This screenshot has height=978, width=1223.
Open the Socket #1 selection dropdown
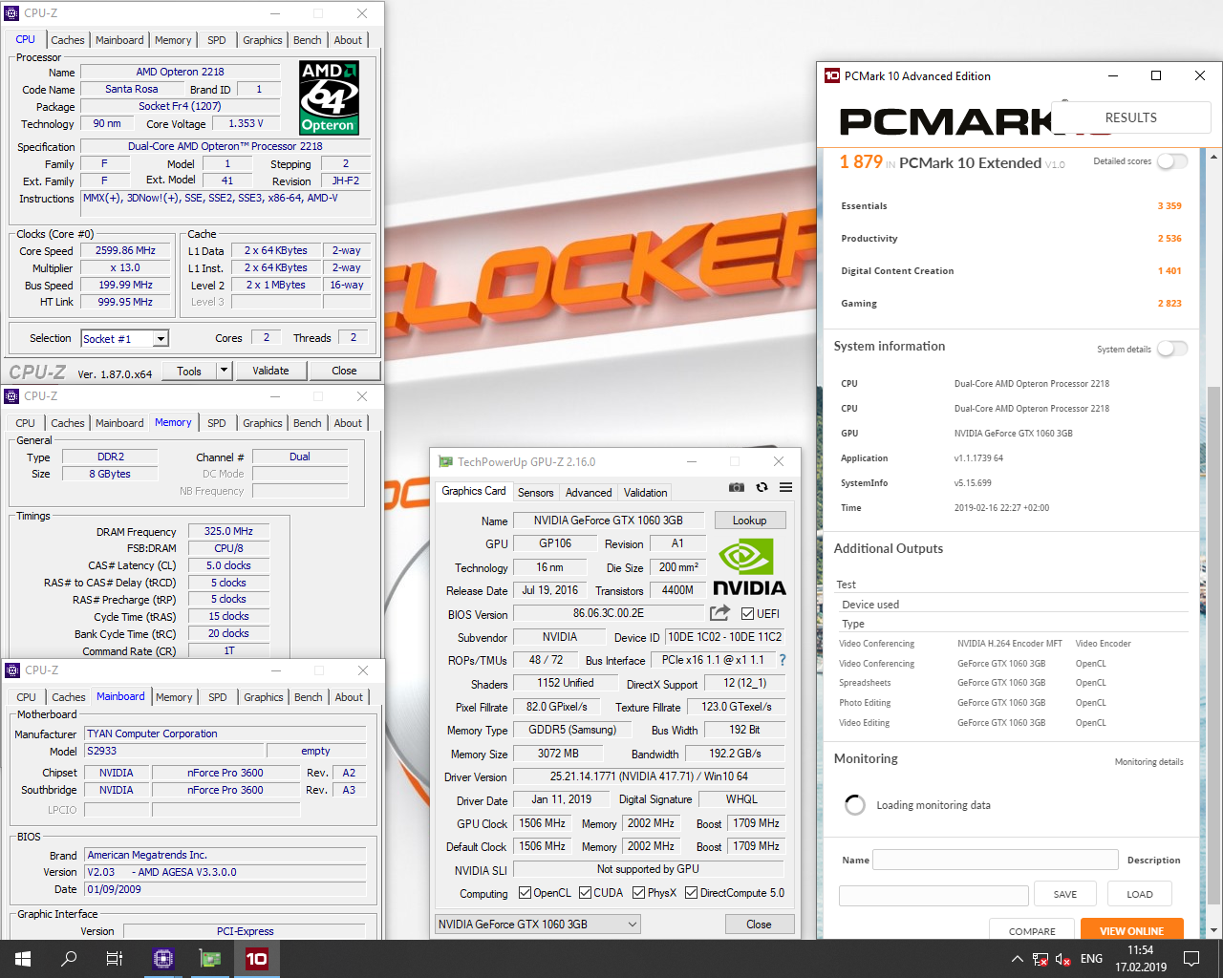click(x=161, y=339)
